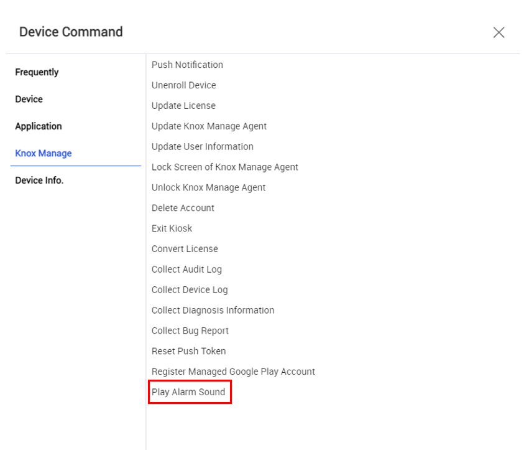Click Collect Device Log command
Image resolution: width=524 pixels, height=450 pixels.
(x=190, y=289)
